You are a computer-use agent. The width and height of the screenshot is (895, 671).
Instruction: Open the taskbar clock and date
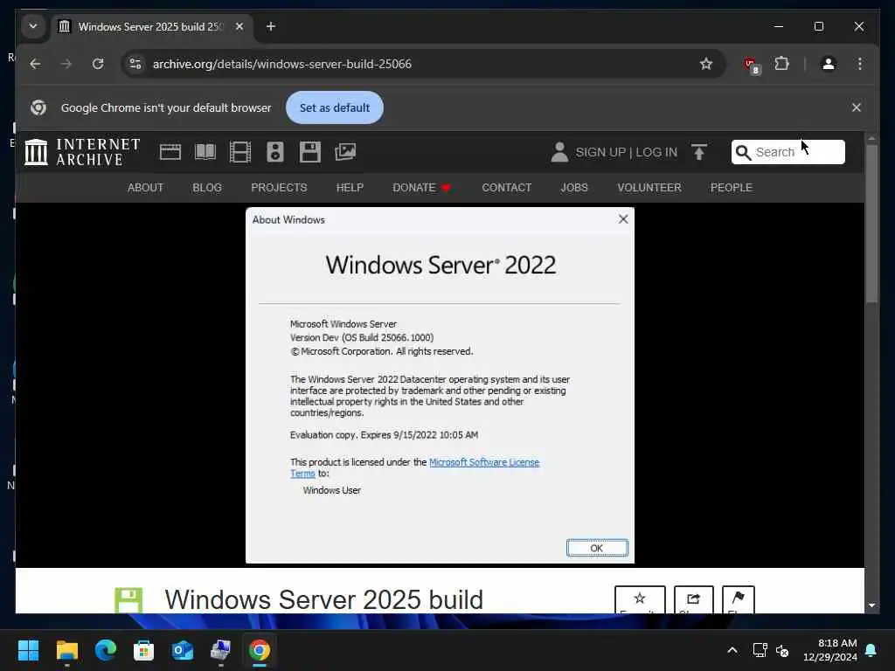(x=830, y=650)
